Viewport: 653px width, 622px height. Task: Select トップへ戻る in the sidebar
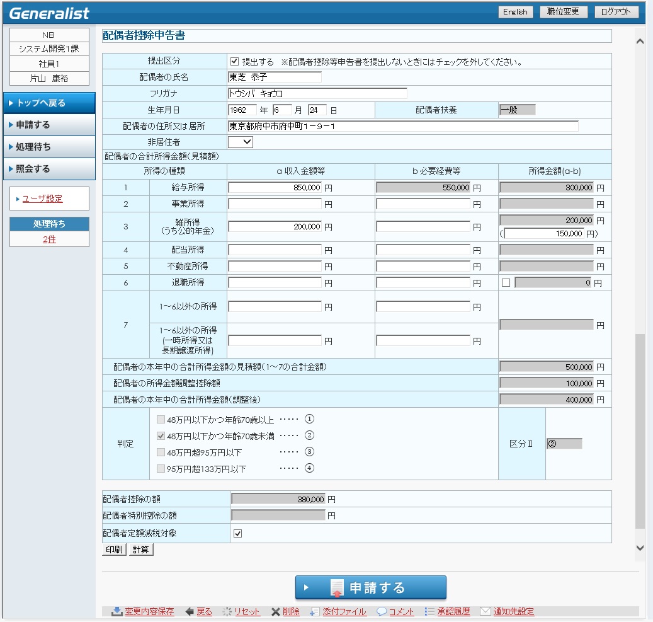point(48,103)
